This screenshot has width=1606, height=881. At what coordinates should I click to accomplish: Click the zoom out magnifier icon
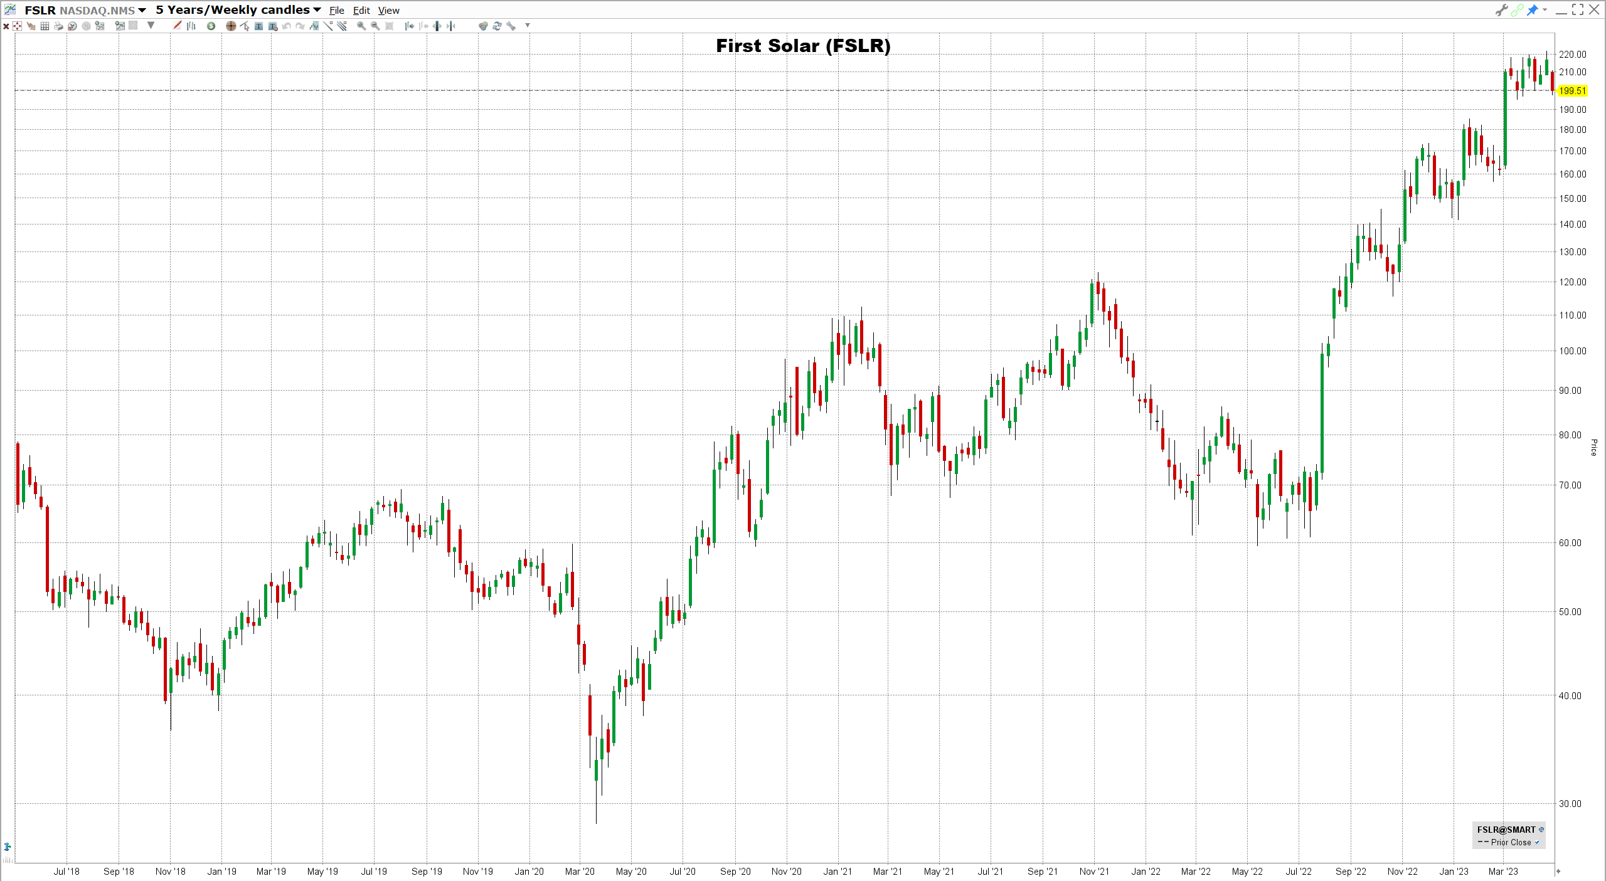(x=375, y=26)
